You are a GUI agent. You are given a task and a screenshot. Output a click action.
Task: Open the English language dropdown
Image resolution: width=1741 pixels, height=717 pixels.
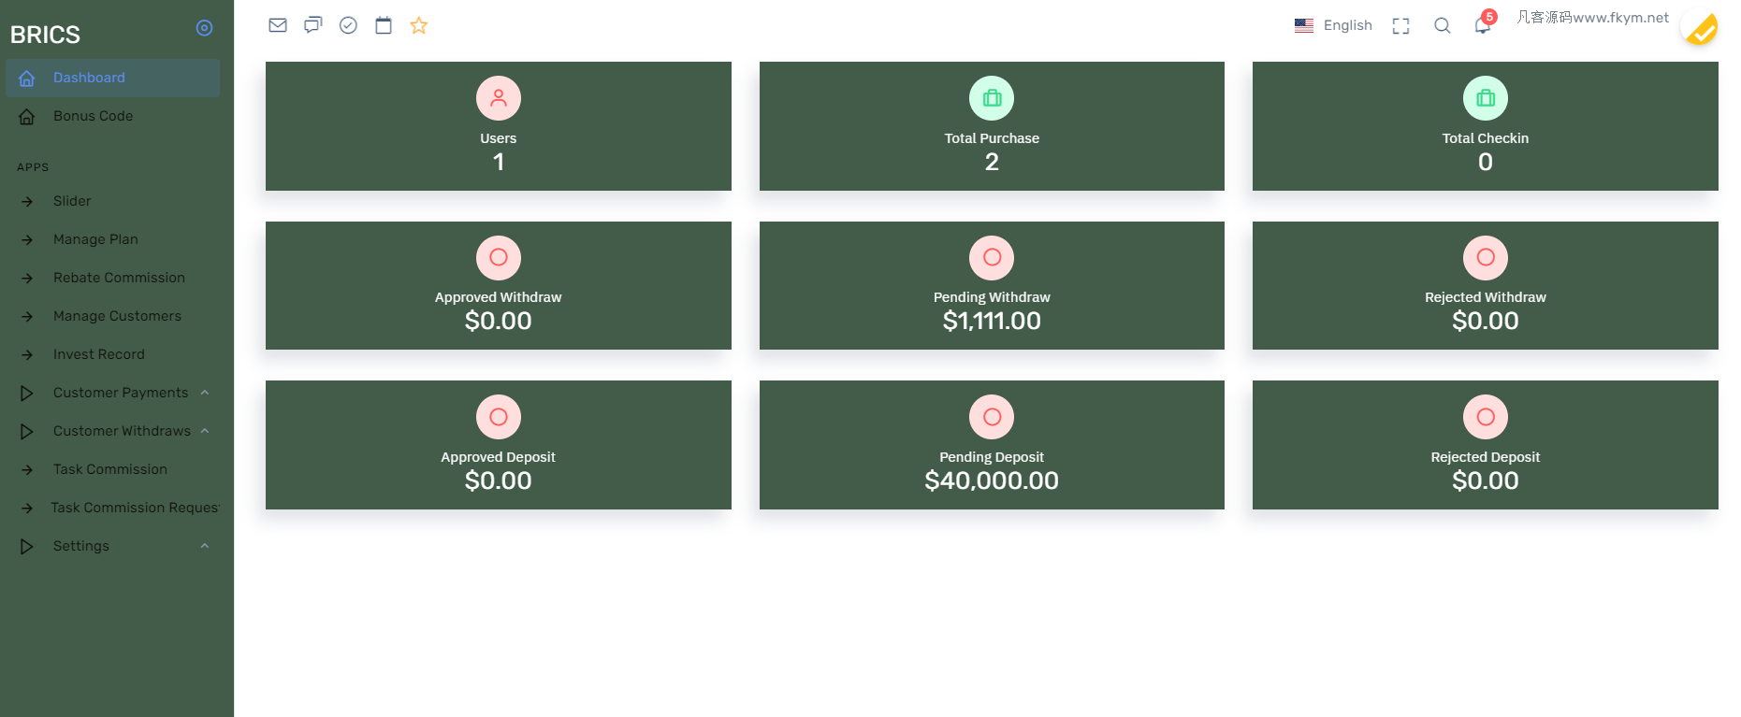(x=1334, y=25)
